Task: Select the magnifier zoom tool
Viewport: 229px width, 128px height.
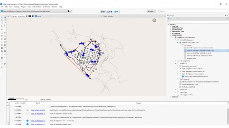Action: (2, 20)
